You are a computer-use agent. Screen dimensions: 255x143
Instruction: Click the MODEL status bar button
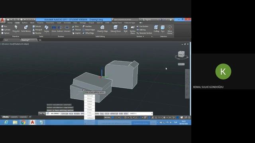tap(107, 118)
